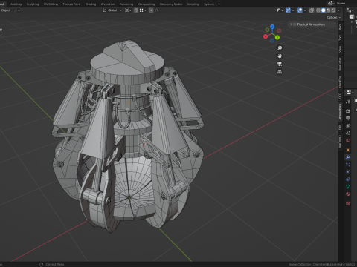Open the Object Constraints properties tab
The height and width of the screenshot is (267, 357).
[x=348, y=179]
